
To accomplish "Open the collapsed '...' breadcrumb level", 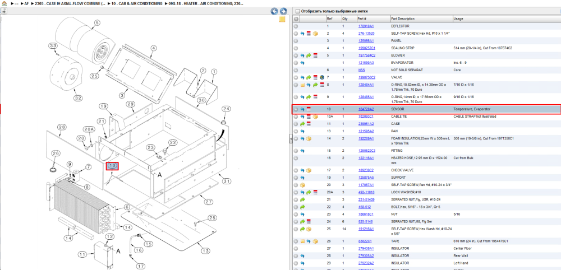I will coord(16,3).
